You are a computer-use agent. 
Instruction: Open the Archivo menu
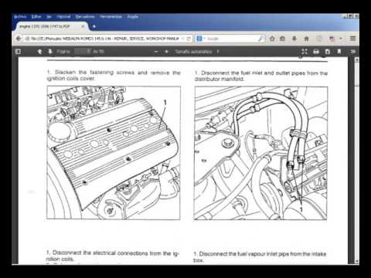(20, 17)
